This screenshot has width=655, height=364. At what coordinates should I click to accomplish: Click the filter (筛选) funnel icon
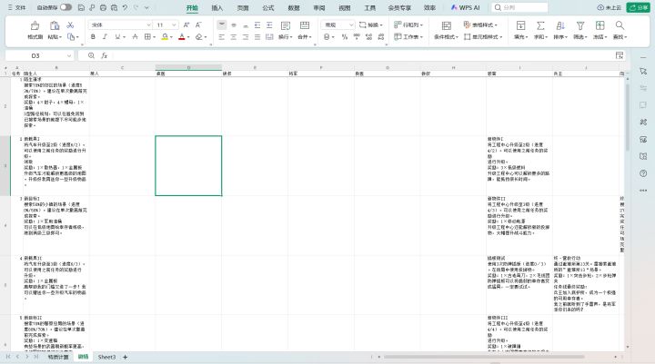[x=579, y=25]
